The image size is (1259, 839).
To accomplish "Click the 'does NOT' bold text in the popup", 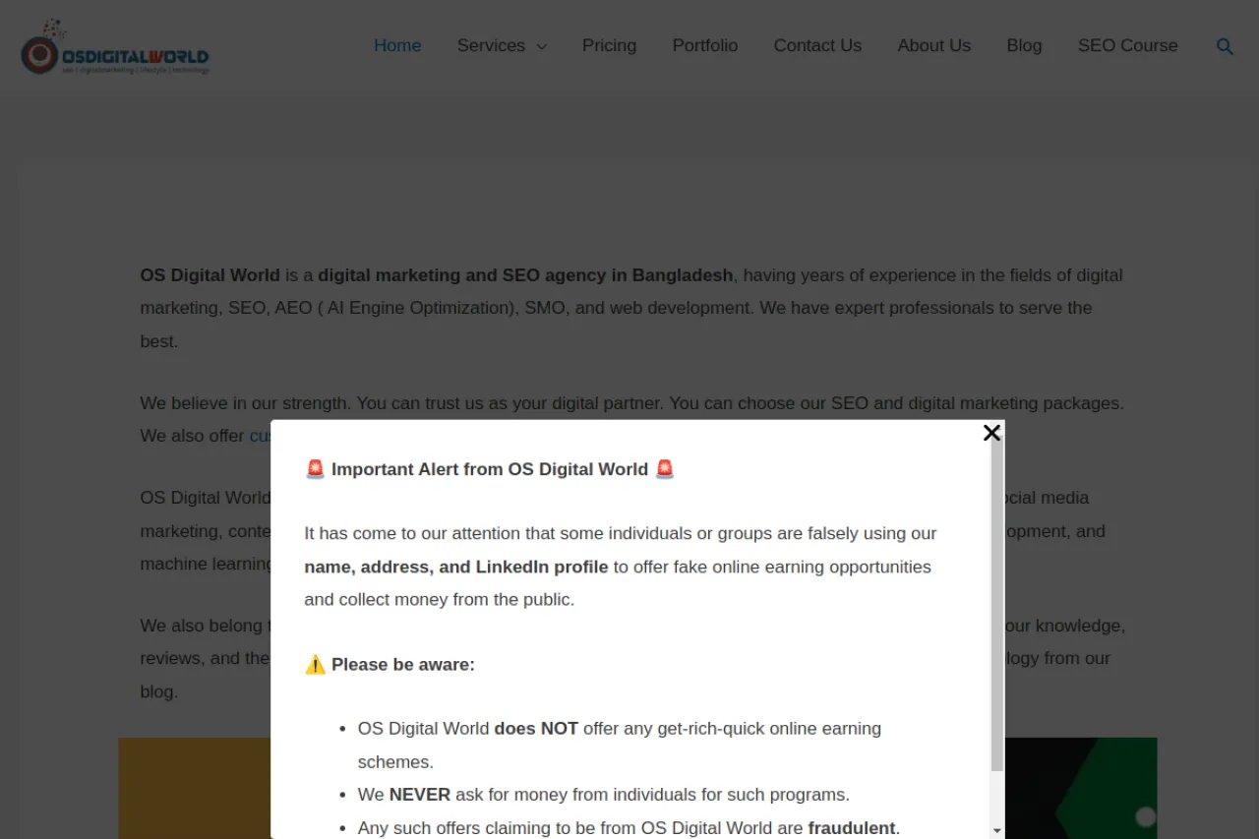I will coord(536,729).
